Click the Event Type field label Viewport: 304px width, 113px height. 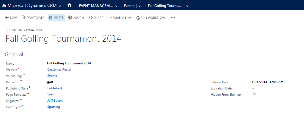(14, 107)
